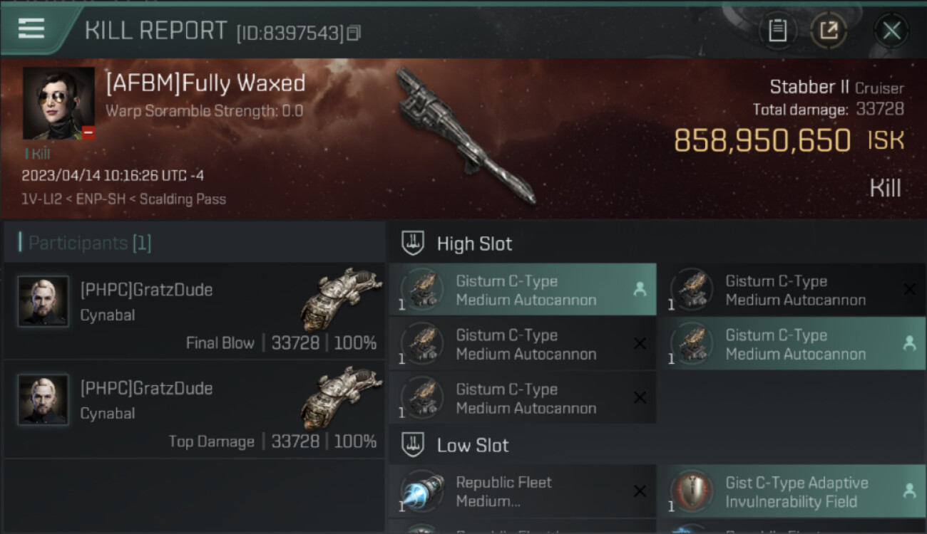This screenshot has width=927, height=534.
Task: Click the 1V-LI2 system location link
Action: (x=43, y=199)
